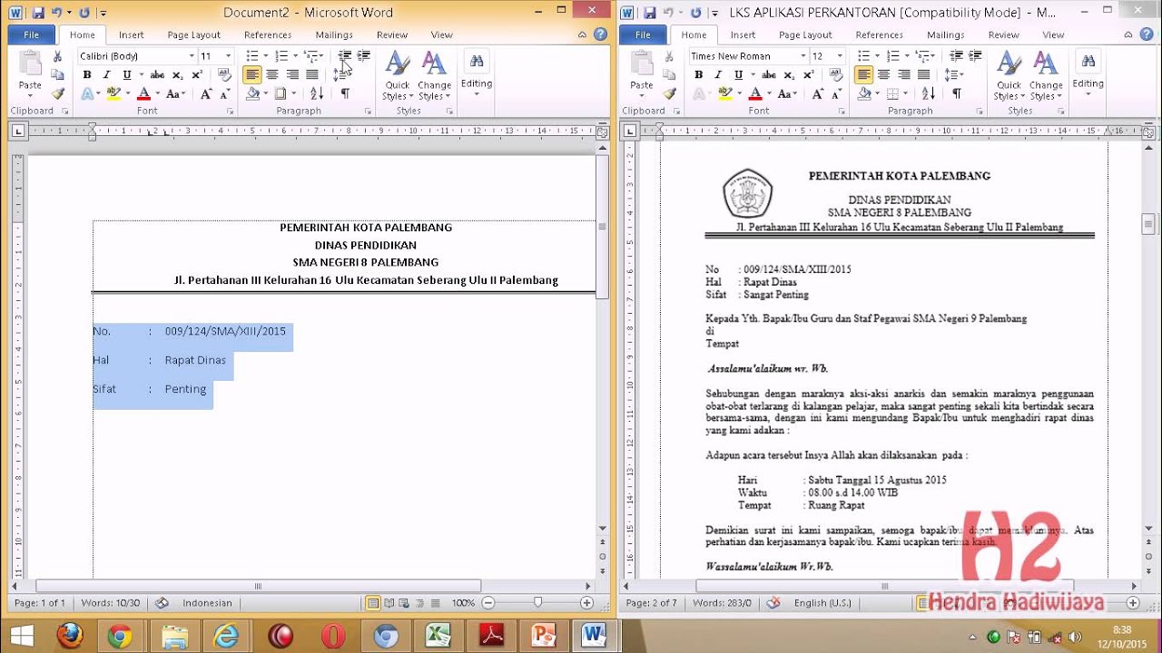Screen dimensions: 1162x653
Task: Click 100% zoom level in Document2
Action: (464, 603)
